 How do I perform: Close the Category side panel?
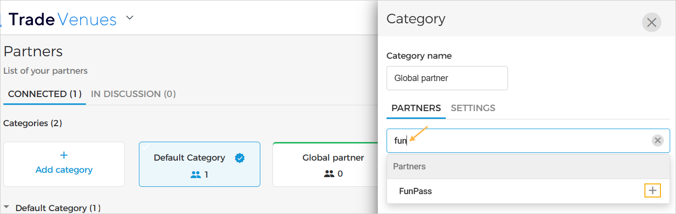651,22
